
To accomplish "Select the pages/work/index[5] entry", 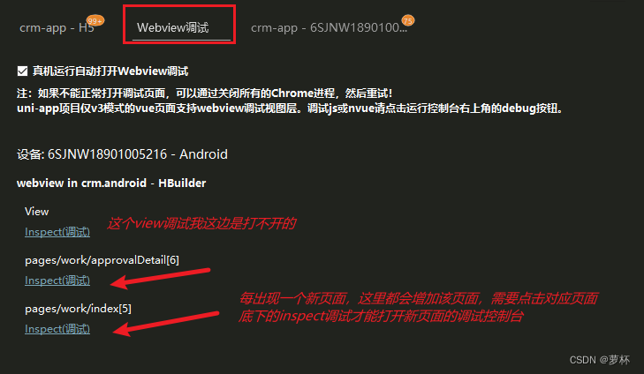I will pyautogui.click(x=78, y=309).
